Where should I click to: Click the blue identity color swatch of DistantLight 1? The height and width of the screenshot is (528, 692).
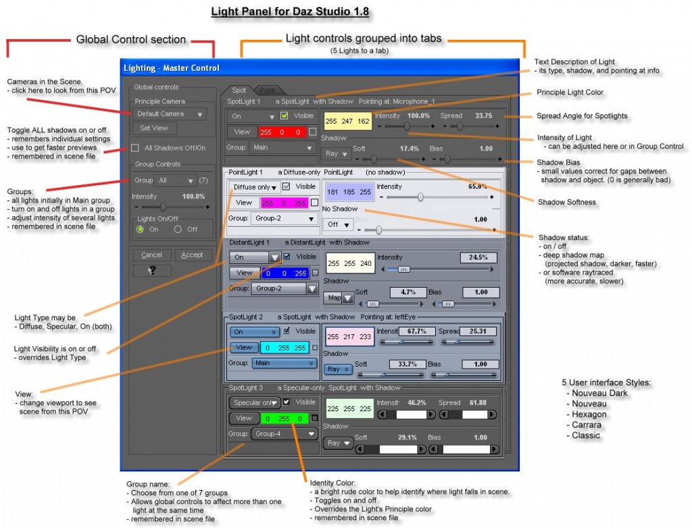point(285,273)
